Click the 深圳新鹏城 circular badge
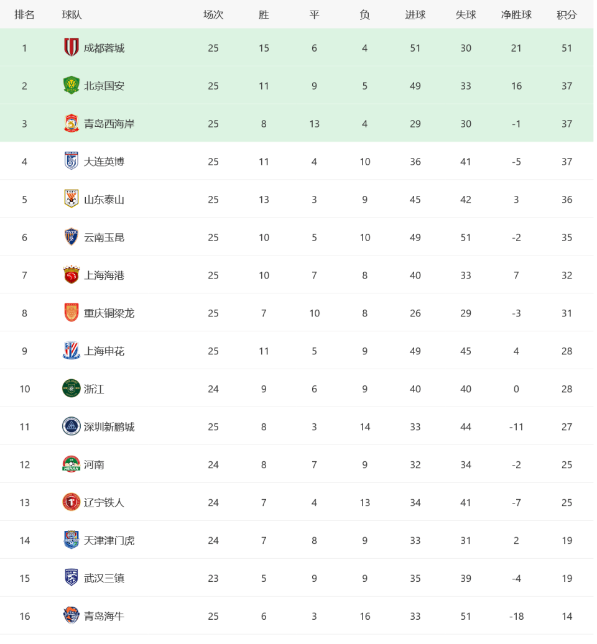The height and width of the screenshot is (644, 597). point(72,426)
